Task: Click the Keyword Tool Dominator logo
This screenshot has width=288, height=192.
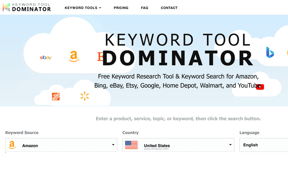Action: click(27, 7)
